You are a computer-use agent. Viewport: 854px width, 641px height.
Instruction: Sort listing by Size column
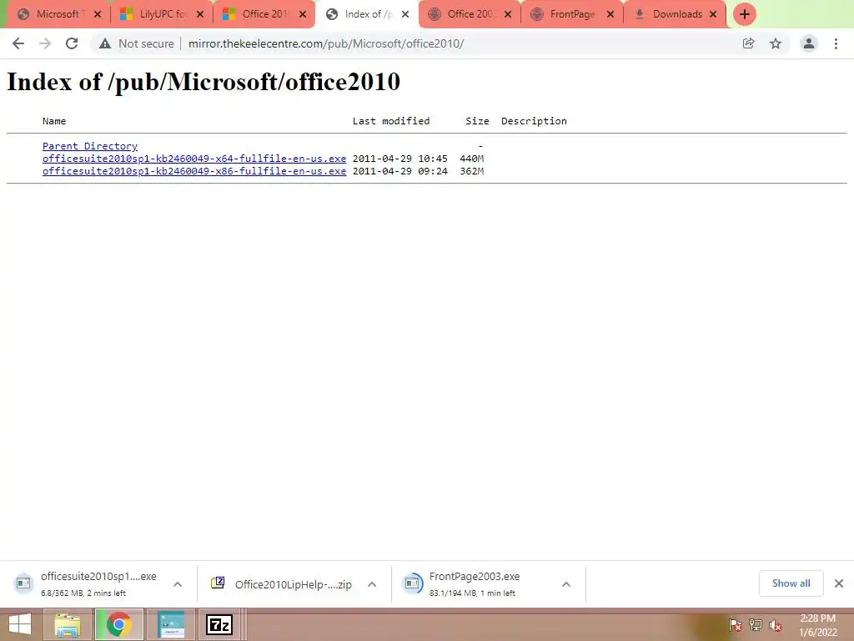click(x=477, y=121)
